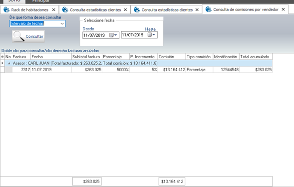Click the Porcentaje commission type cell
The width and height of the screenshot is (294, 187).
pos(199,70)
